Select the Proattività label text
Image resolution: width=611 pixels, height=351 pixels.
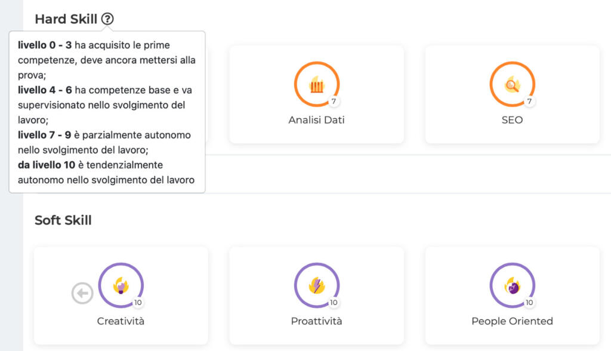coord(316,321)
